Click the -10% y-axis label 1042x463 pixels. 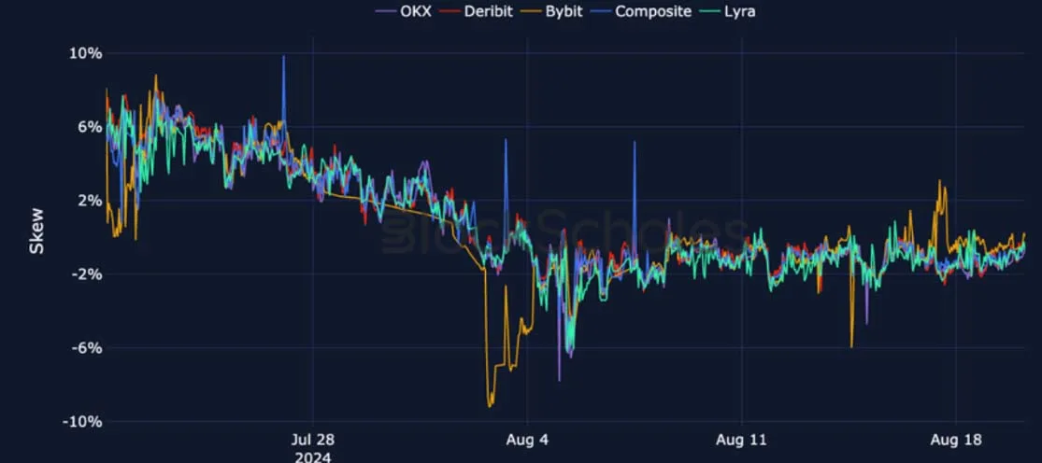pos(83,421)
